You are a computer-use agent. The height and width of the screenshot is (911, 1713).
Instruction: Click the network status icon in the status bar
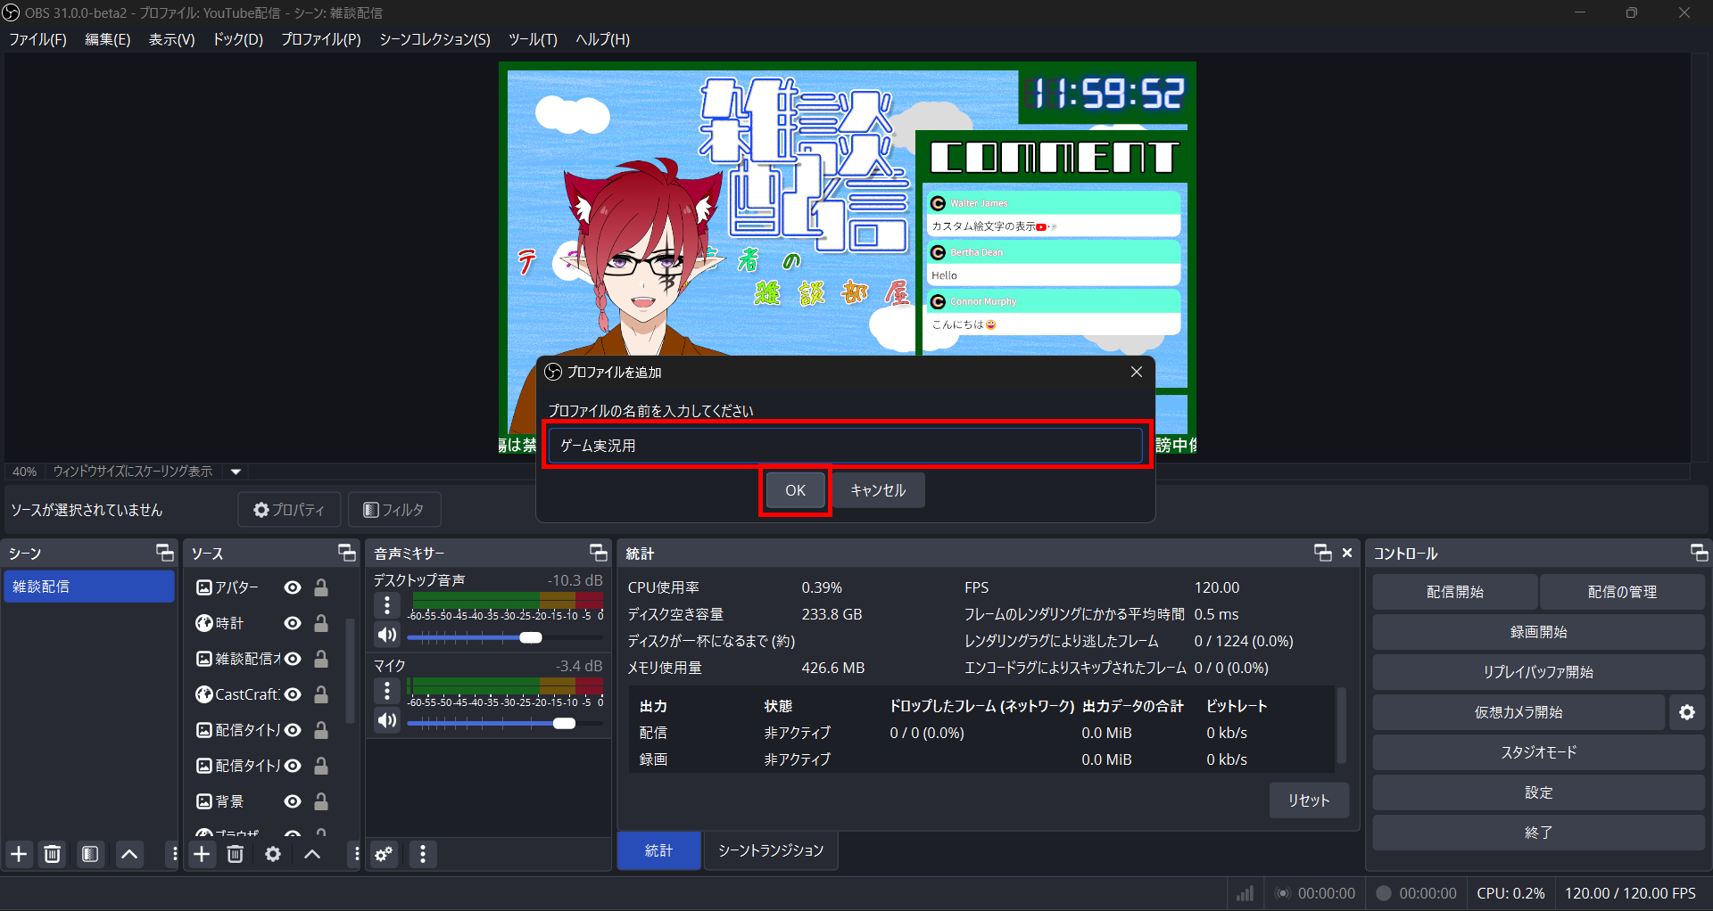point(1245,893)
